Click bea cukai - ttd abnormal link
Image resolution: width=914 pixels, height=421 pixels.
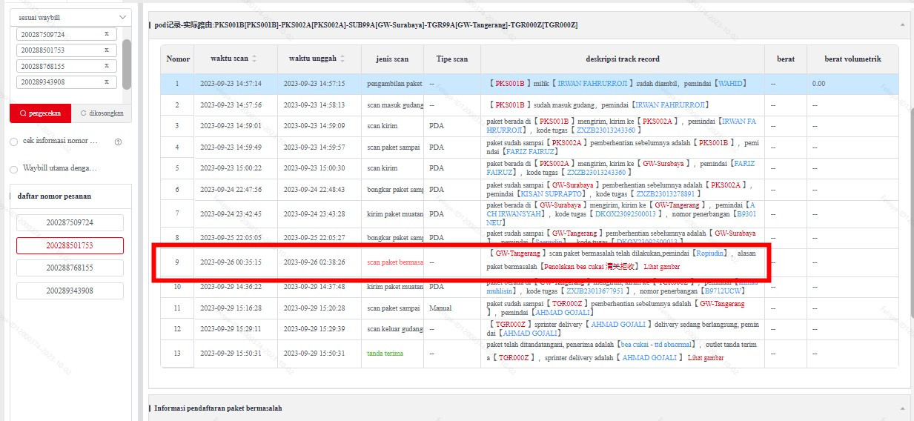click(657, 345)
